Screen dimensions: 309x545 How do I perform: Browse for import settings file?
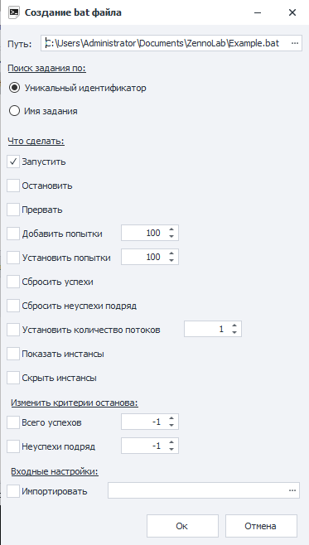[x=292, y=490]
